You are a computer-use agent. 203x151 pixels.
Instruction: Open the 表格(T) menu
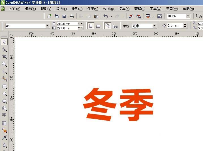click(140, 9)
